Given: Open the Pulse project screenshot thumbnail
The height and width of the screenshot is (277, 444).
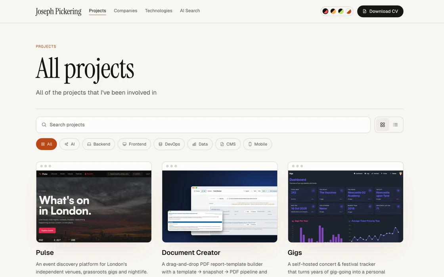Looking at the screenshot, I should click(x=94, y=202).
